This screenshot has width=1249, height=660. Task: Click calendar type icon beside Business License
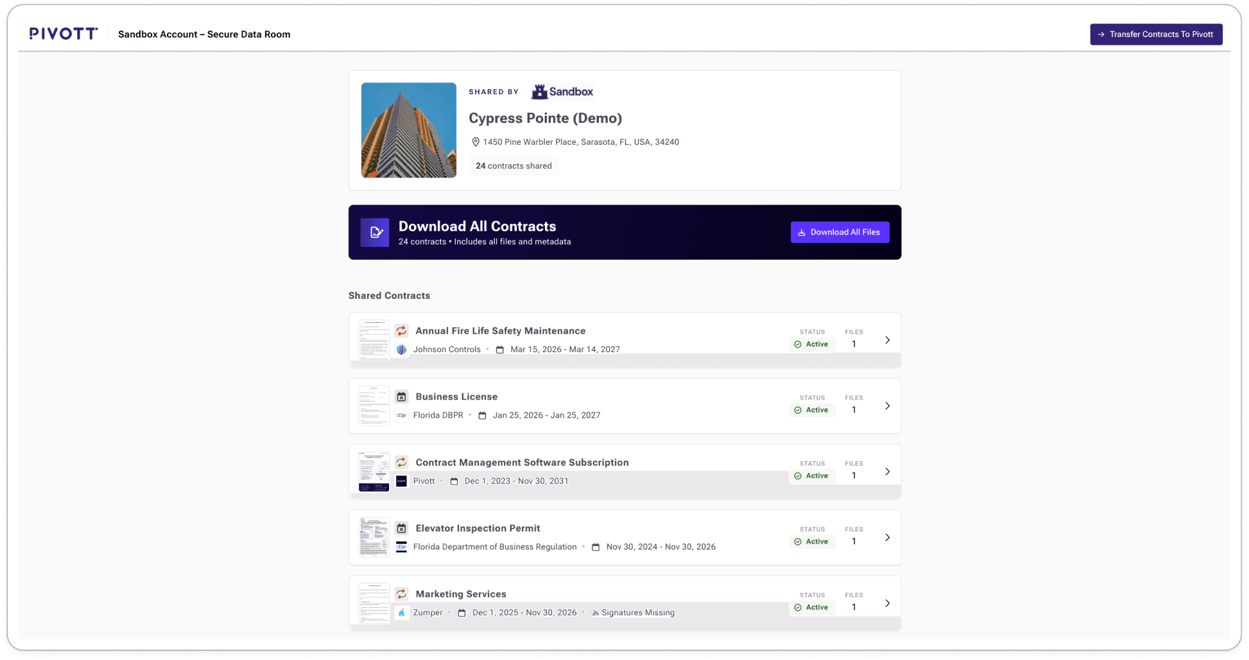click(x=401, y=397)
